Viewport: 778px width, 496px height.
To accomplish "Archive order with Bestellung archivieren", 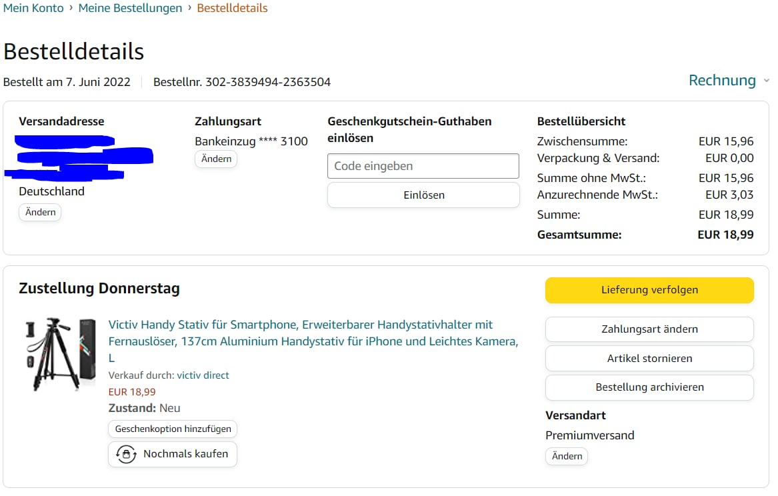I will (649, 387).
